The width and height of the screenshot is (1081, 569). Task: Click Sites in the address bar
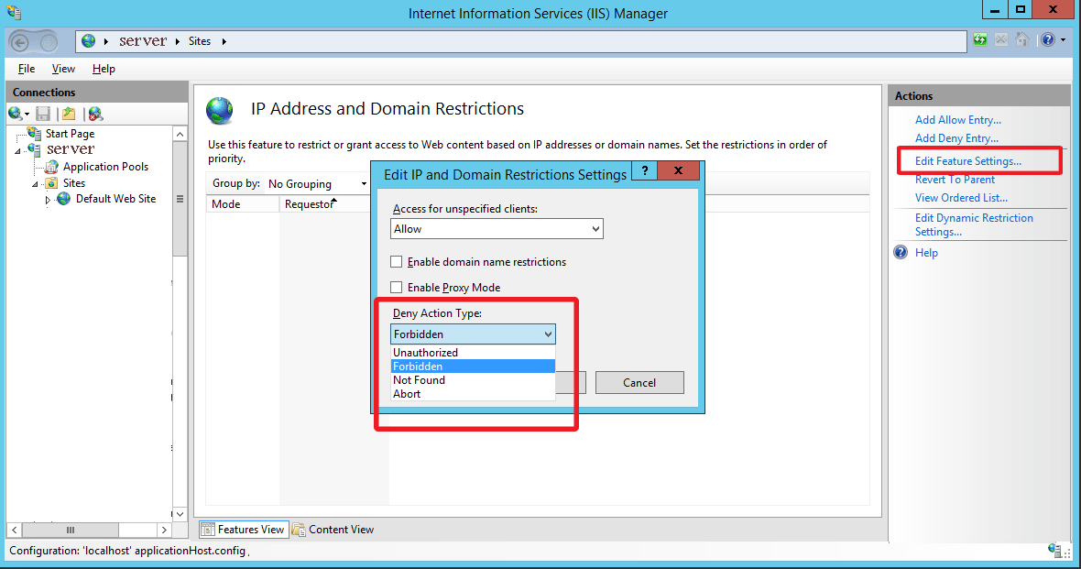pos(200,41)
